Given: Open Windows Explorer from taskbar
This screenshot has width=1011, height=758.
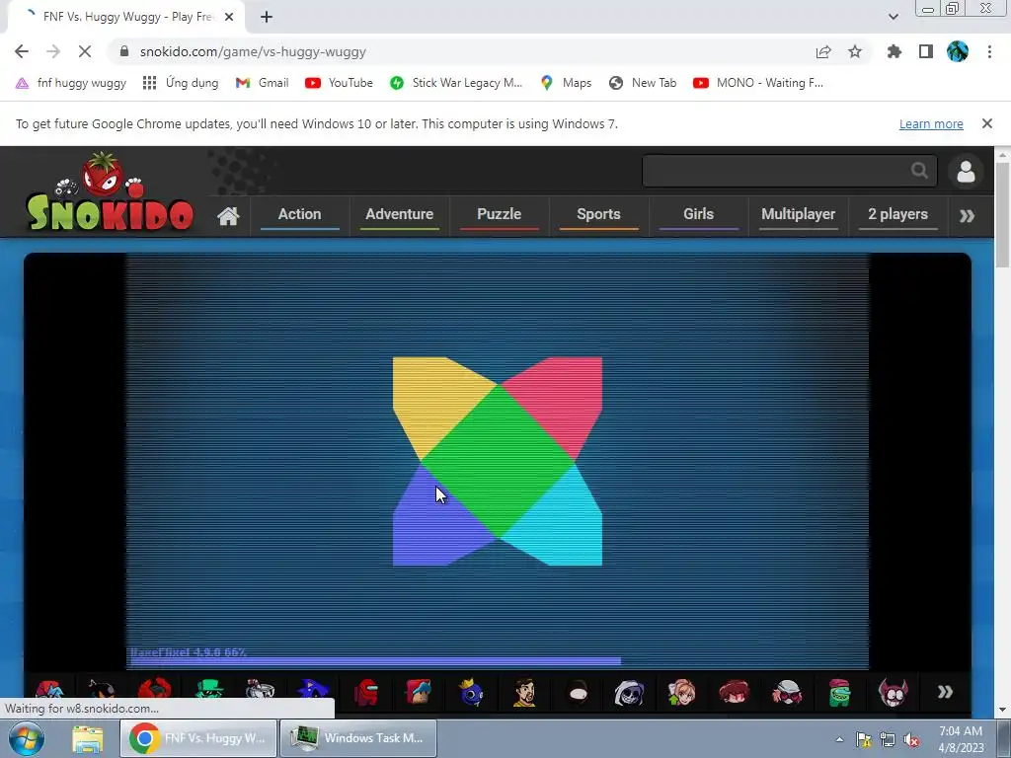Looking at the screenshot, I should [x=88, y=738].
